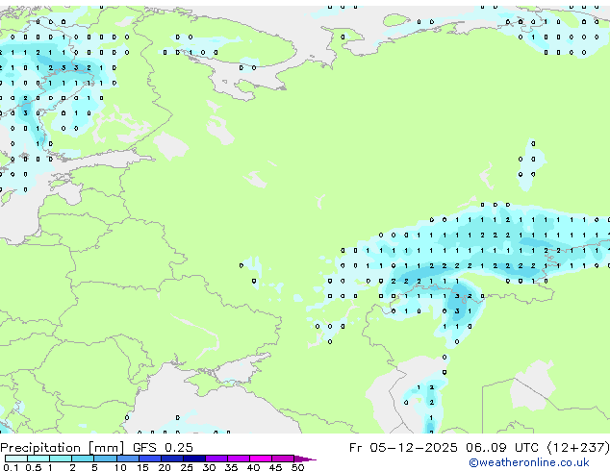Select the 1–2 legend color swatch
This screenshot has height=471, width=610.
[x=61, y=459]
